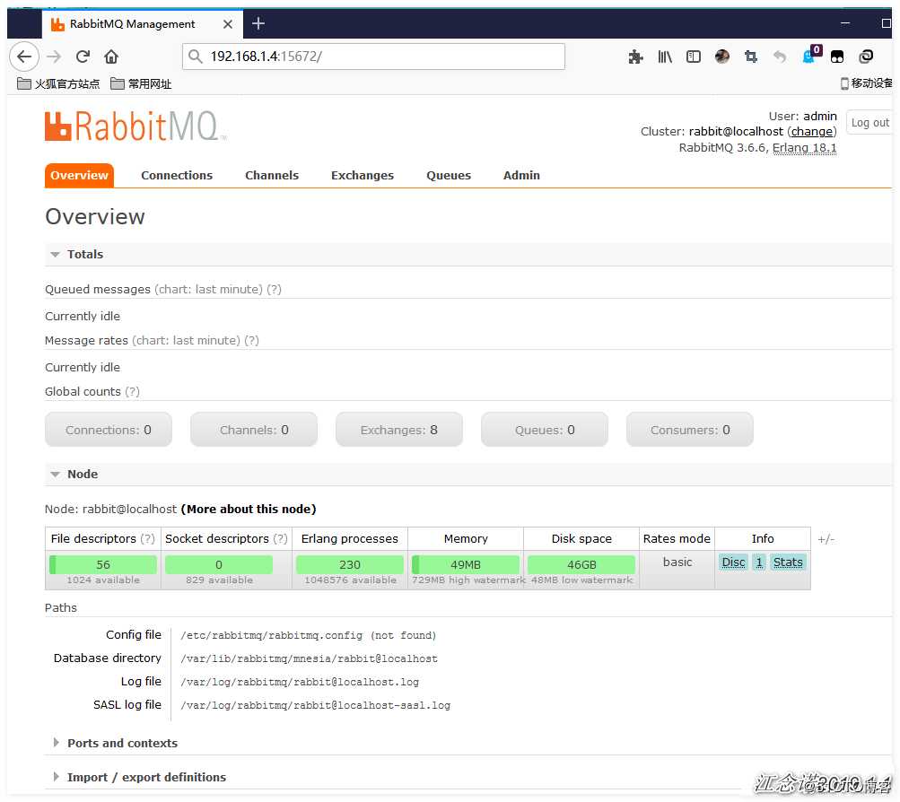This screenshot has width=900, height=802.
Task: Open the 火狐官方站点 bookmarks folder
Action: pos(58,83)
